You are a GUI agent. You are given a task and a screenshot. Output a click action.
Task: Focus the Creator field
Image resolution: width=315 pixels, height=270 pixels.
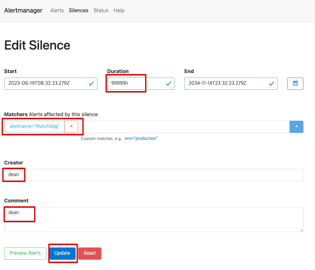coord(154,175)
